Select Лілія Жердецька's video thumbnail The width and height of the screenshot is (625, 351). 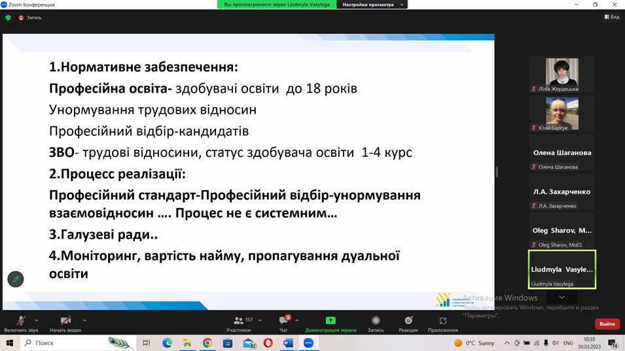pos(562,75)
